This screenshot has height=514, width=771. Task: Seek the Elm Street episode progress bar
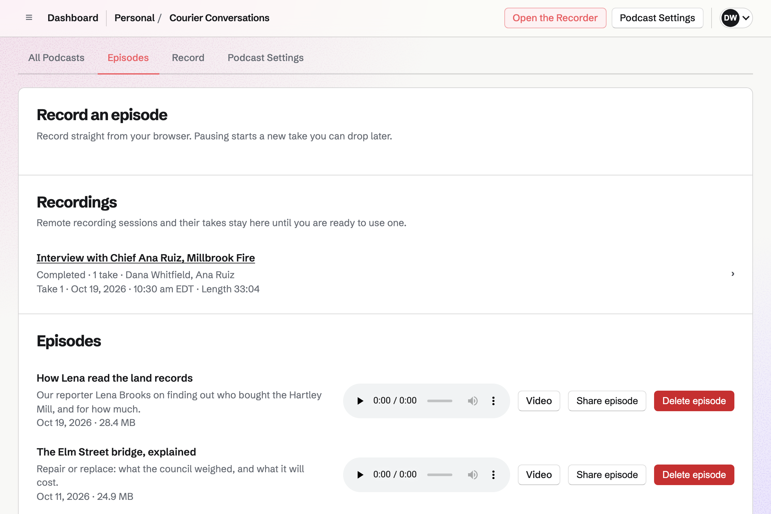click(x=439, y=475)
